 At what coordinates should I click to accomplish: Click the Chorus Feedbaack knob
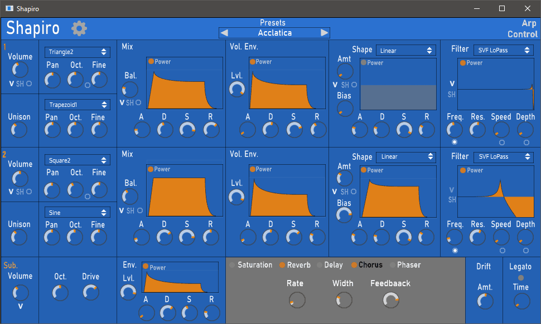point(391,300)
